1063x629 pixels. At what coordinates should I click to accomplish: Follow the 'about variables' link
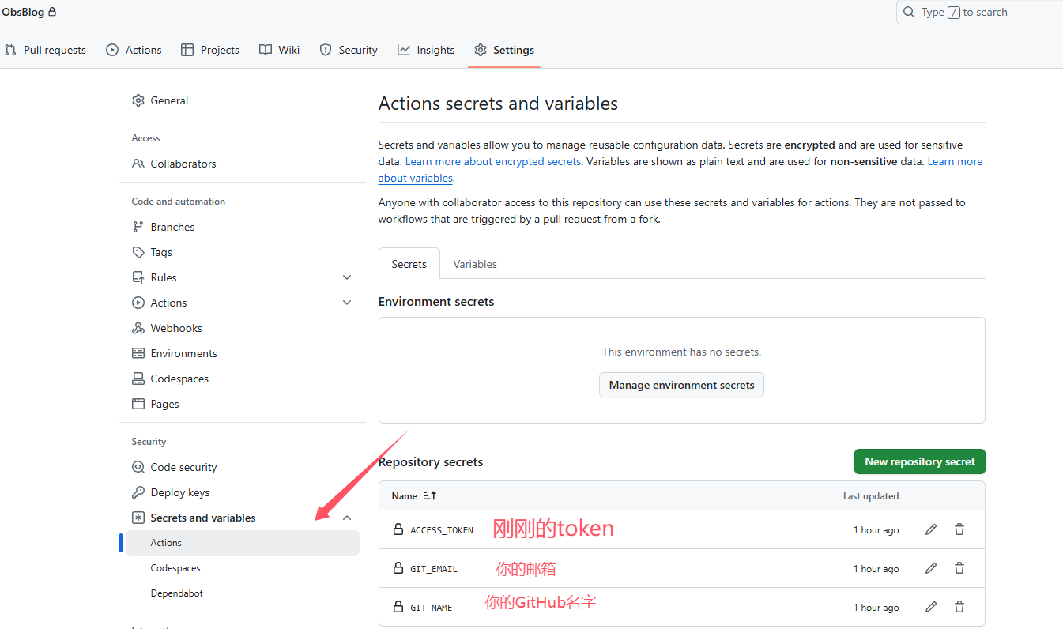click(416, 178)
